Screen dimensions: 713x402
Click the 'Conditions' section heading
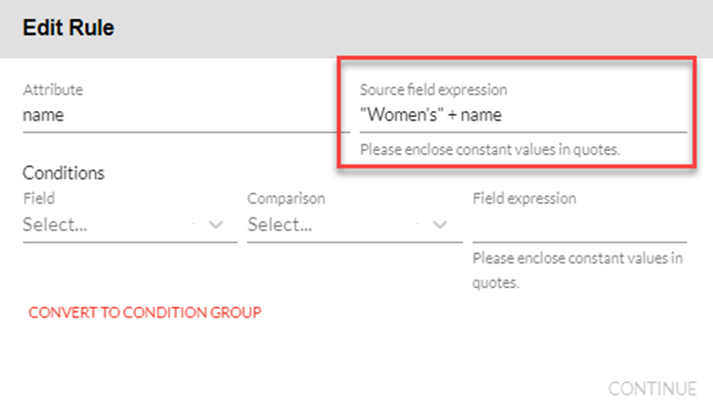63,174
